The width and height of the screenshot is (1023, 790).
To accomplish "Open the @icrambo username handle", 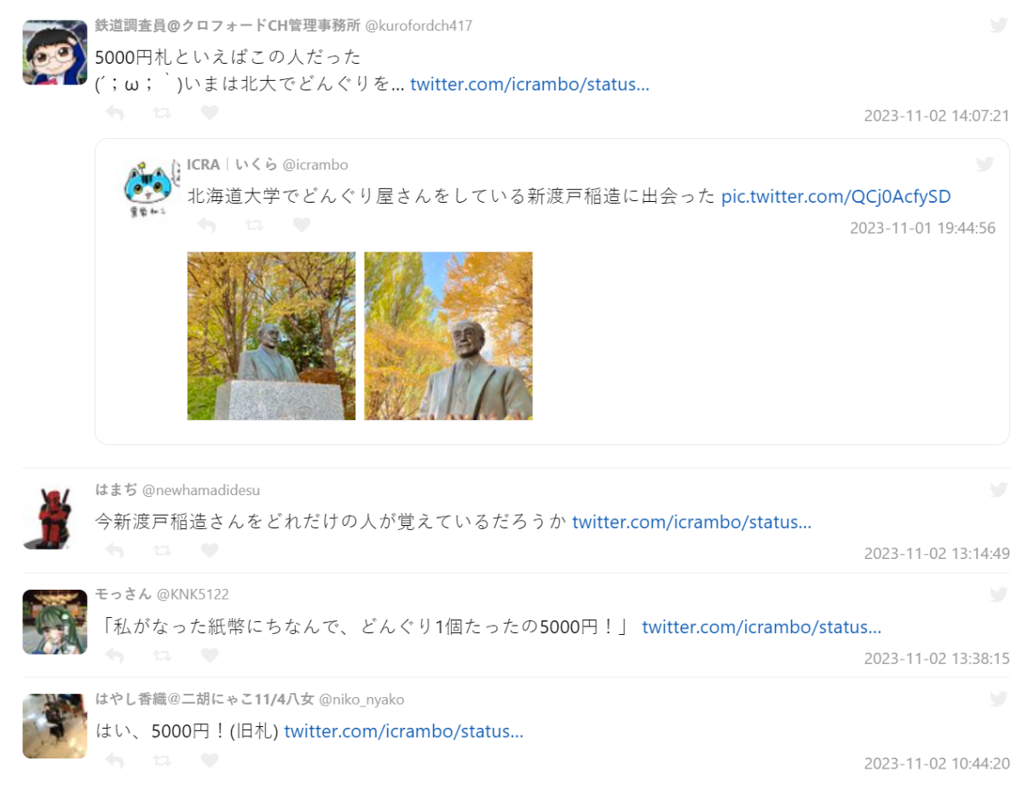I will click(315, 164).
